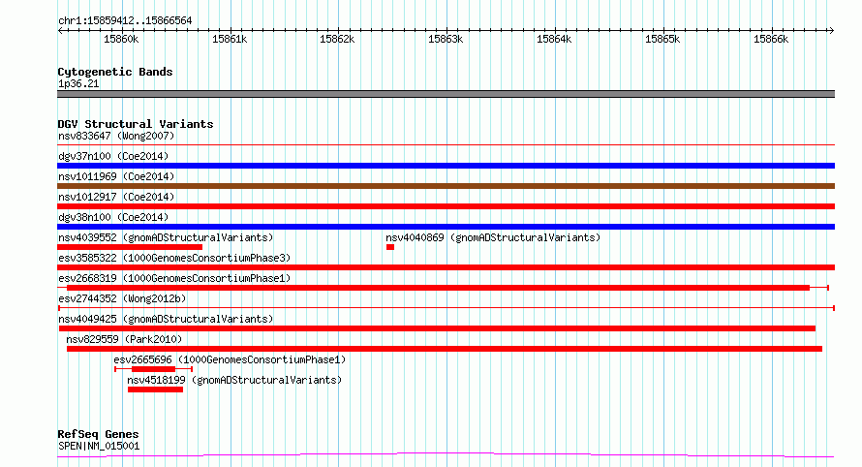The width and height of the screenshot is (862, 467).
Task: Click nsv4040869 gnomAD variant label
Action: (x=493, y=237)
